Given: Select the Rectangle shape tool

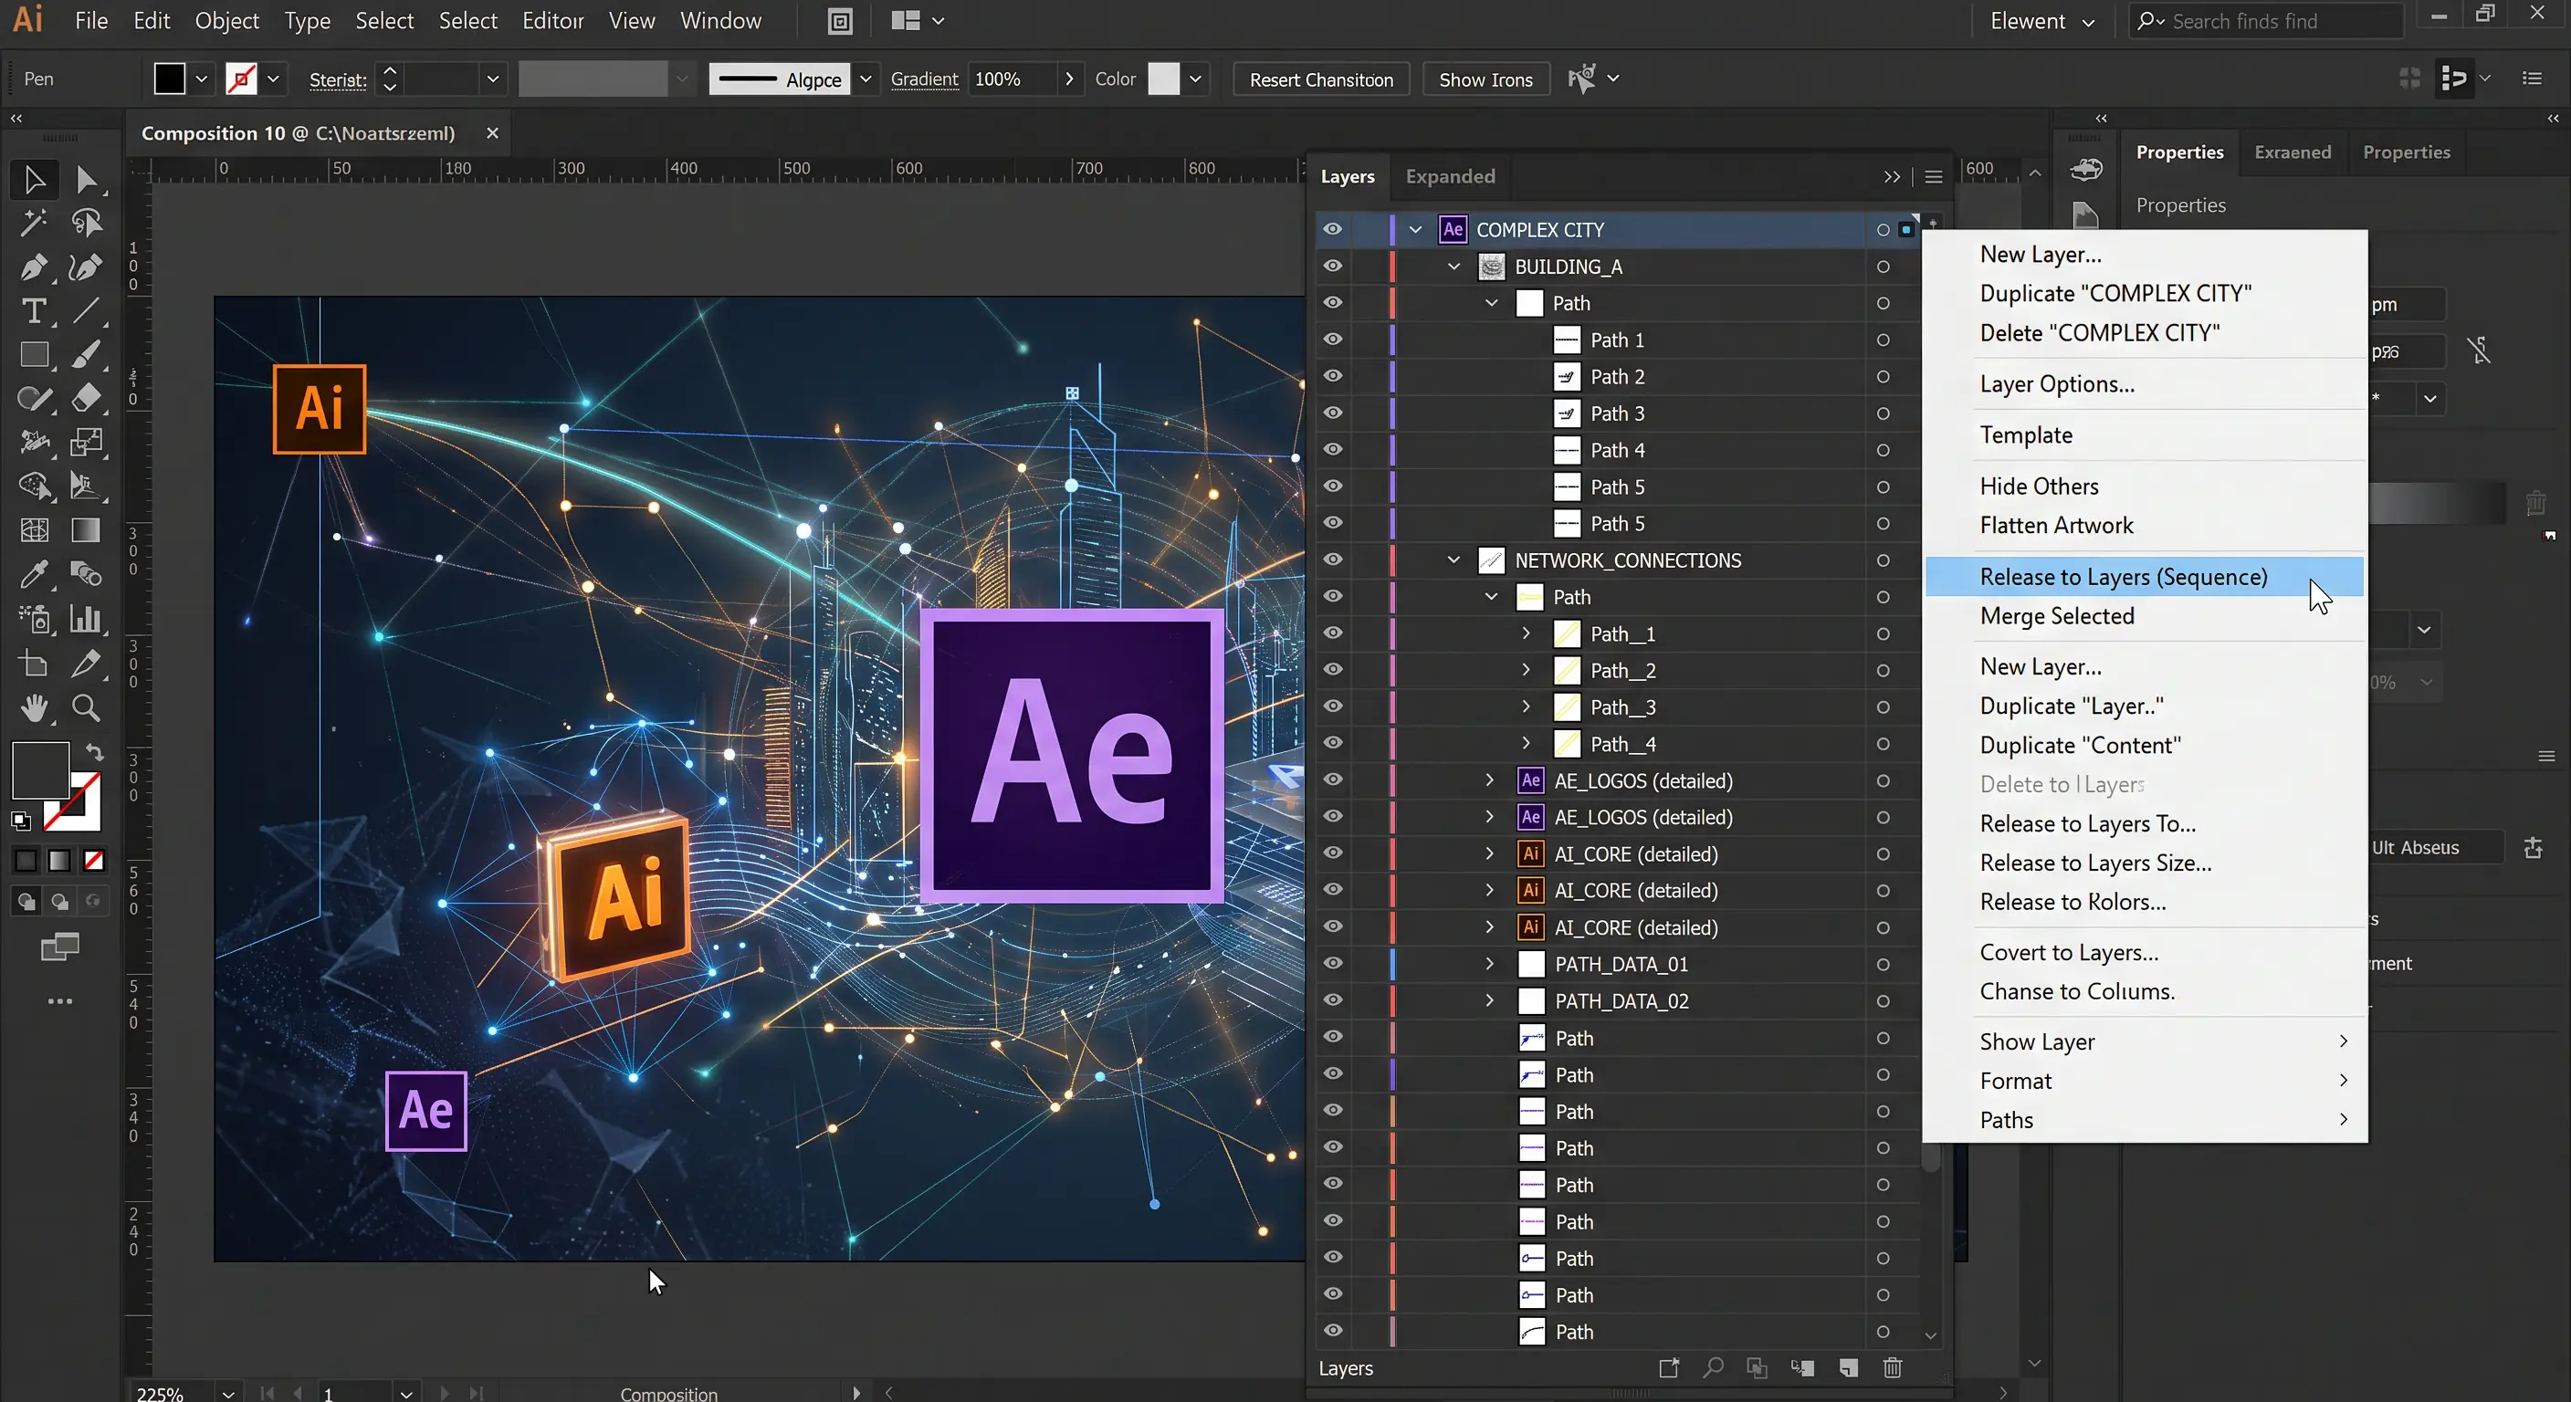Looking at the screenshot, I should [x=34, y=354].
